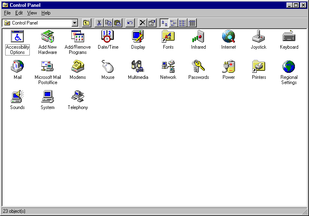Click the Copy toolbar button
This screenshot has height=216, width=309.
point(108,23)
